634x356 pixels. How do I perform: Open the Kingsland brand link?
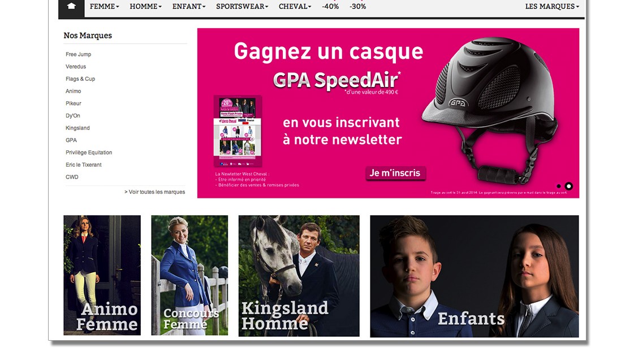77,128
